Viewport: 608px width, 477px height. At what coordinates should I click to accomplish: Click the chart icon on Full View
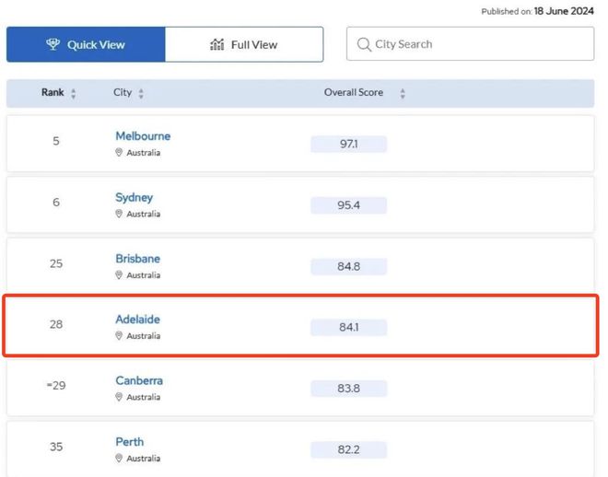pyautogui.click(x=217, y=44)
